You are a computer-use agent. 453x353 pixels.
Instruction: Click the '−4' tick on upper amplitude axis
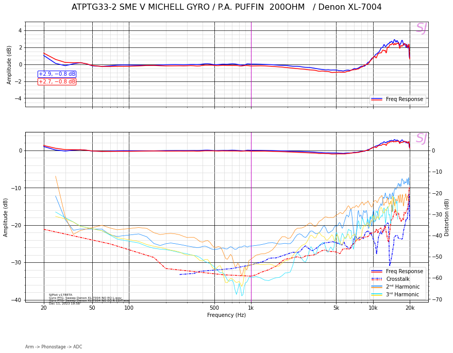pos(18,98)
